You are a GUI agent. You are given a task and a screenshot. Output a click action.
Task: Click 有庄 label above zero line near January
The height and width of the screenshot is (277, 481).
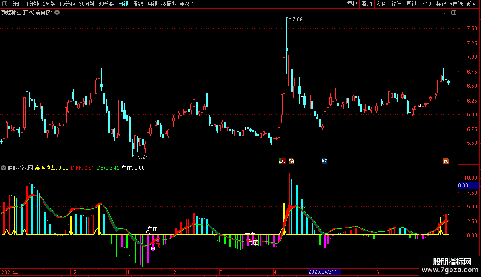[152, 229]
